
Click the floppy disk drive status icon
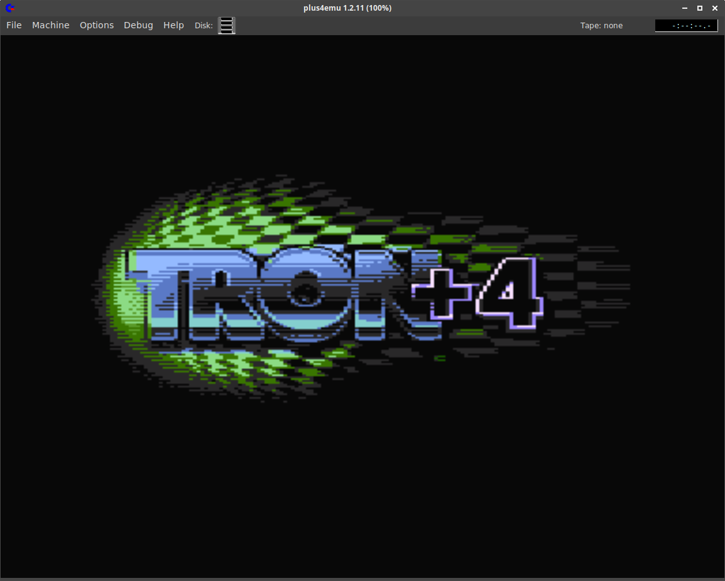pyautogui.click(x=227, y=25)
